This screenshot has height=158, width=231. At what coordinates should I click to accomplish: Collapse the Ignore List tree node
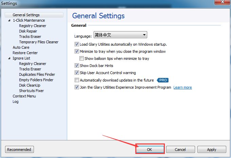pyautogui.click(x=9, y=58)
